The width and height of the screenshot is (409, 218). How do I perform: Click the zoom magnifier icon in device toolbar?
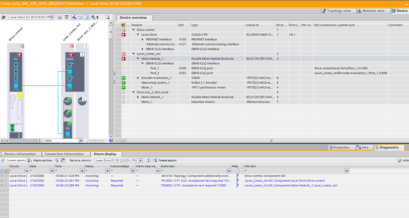pyautogui.click(x=93, y=17)
